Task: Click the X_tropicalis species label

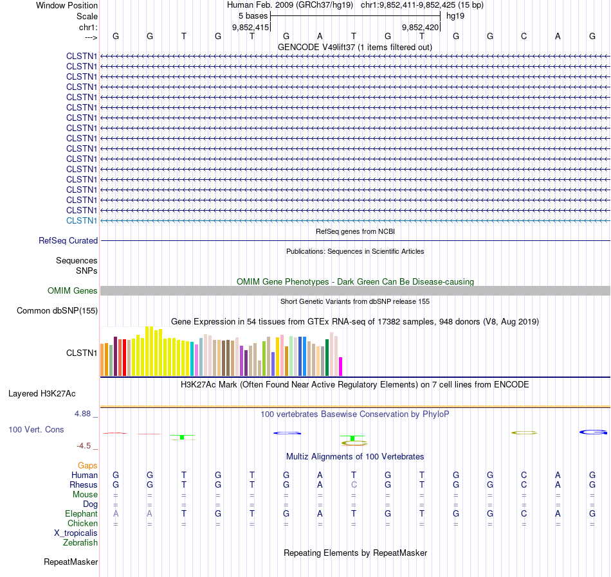Action: click(x=76, y=533)
